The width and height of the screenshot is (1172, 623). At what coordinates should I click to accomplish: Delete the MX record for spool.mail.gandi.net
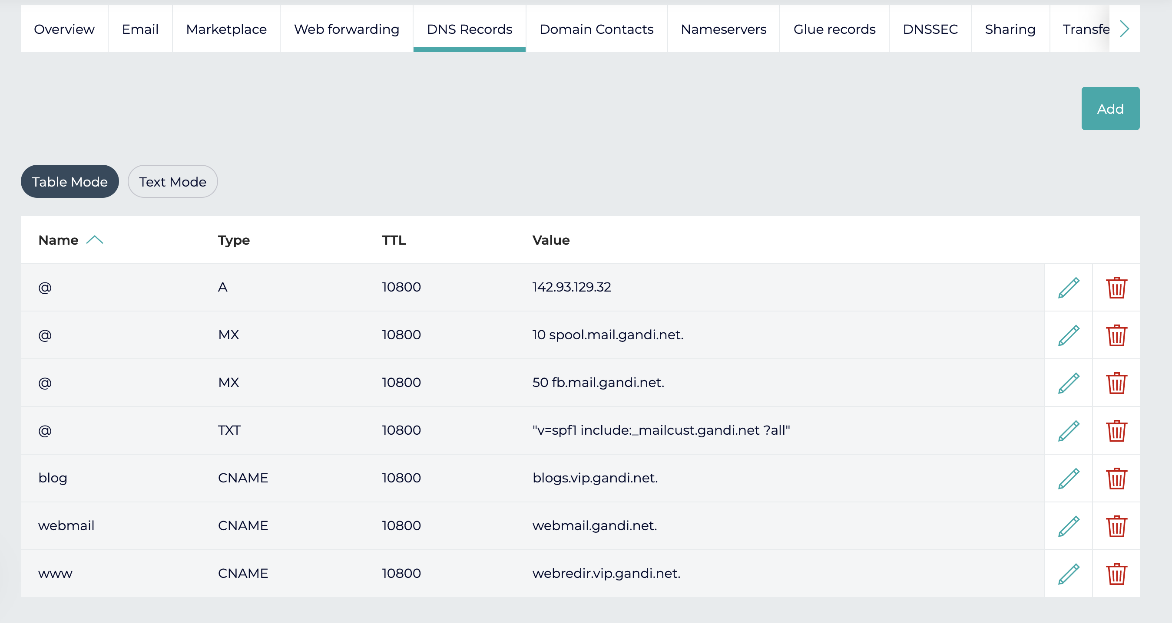tap(1116, 335)
